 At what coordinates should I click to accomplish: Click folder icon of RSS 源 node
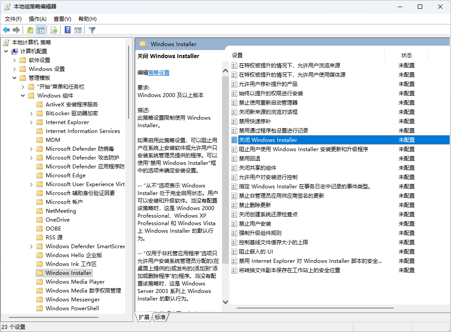click(40, 238)
